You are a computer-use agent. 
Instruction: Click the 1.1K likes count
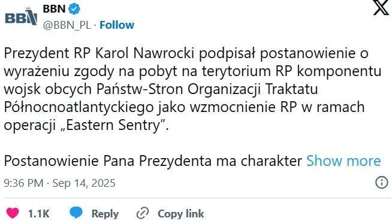click(x=38, y=214)
